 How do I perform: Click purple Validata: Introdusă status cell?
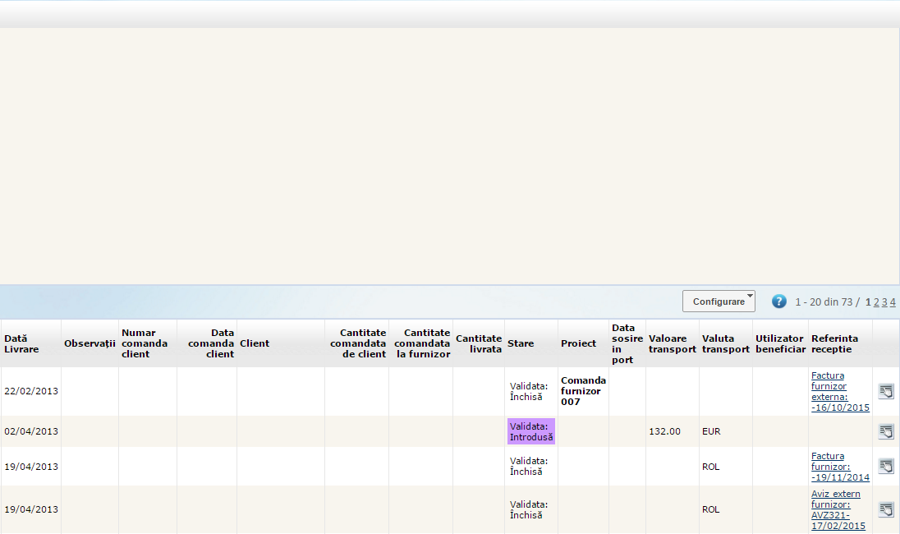(x=531, y=431)
